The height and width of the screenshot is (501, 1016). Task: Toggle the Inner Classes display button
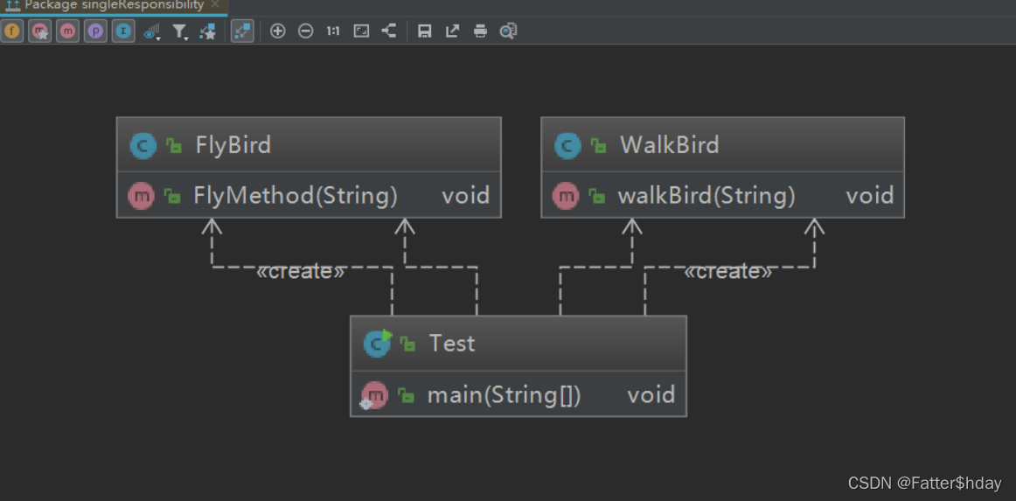click(123, 31)
